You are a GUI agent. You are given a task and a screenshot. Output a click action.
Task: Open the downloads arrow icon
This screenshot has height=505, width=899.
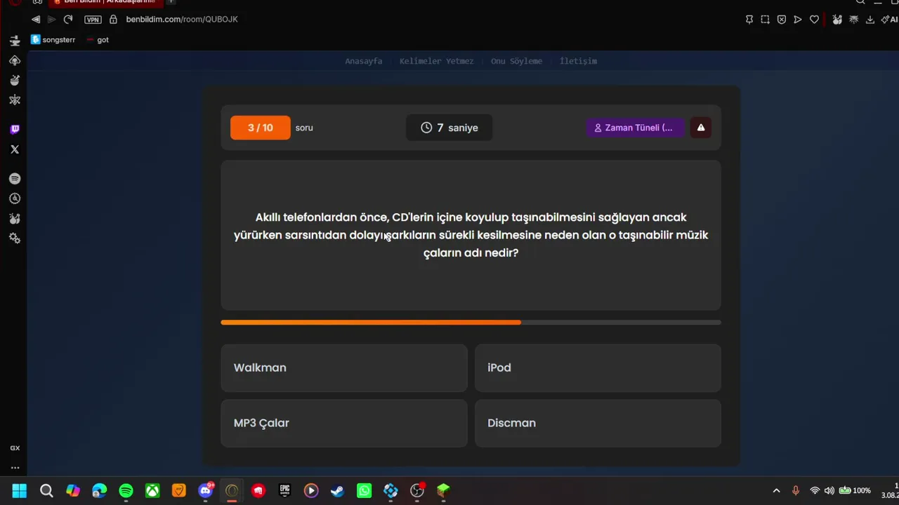[870, 20]
